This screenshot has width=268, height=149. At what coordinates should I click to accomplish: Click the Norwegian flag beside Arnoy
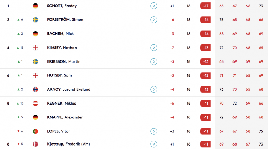pyautogui.click(x=36, y=89)
